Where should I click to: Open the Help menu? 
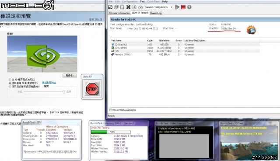tap(165, 2)
